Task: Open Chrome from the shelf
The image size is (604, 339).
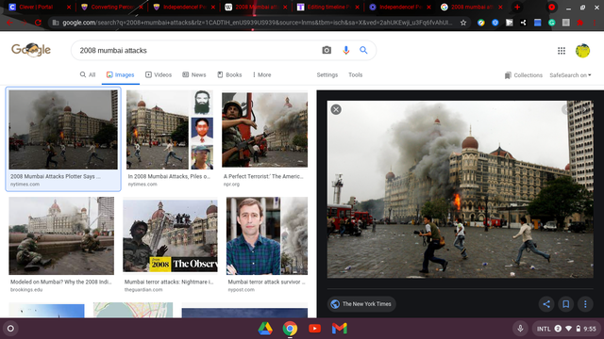Action: tap(290, 329)
